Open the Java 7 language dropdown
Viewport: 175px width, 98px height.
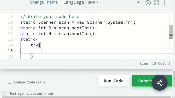click(x=114, y=2)
